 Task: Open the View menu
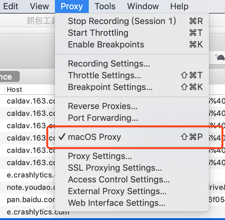click(x=39, y=6)
